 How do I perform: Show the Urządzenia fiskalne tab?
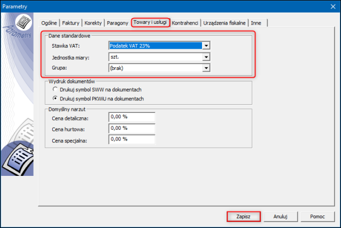tap(225, 22)
